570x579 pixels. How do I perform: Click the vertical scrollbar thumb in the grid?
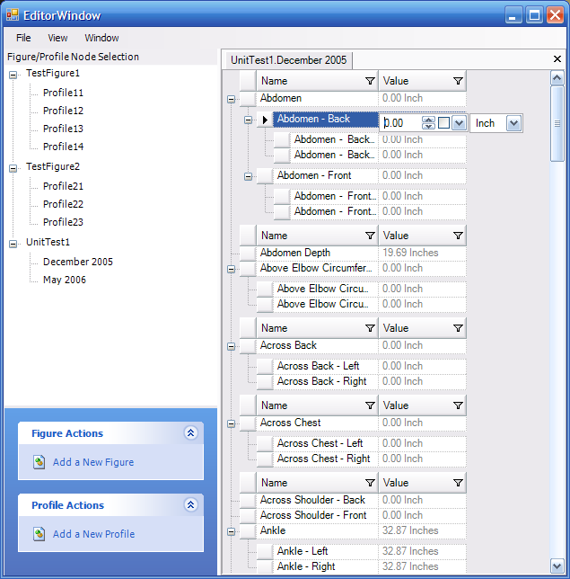click(557, 124)
